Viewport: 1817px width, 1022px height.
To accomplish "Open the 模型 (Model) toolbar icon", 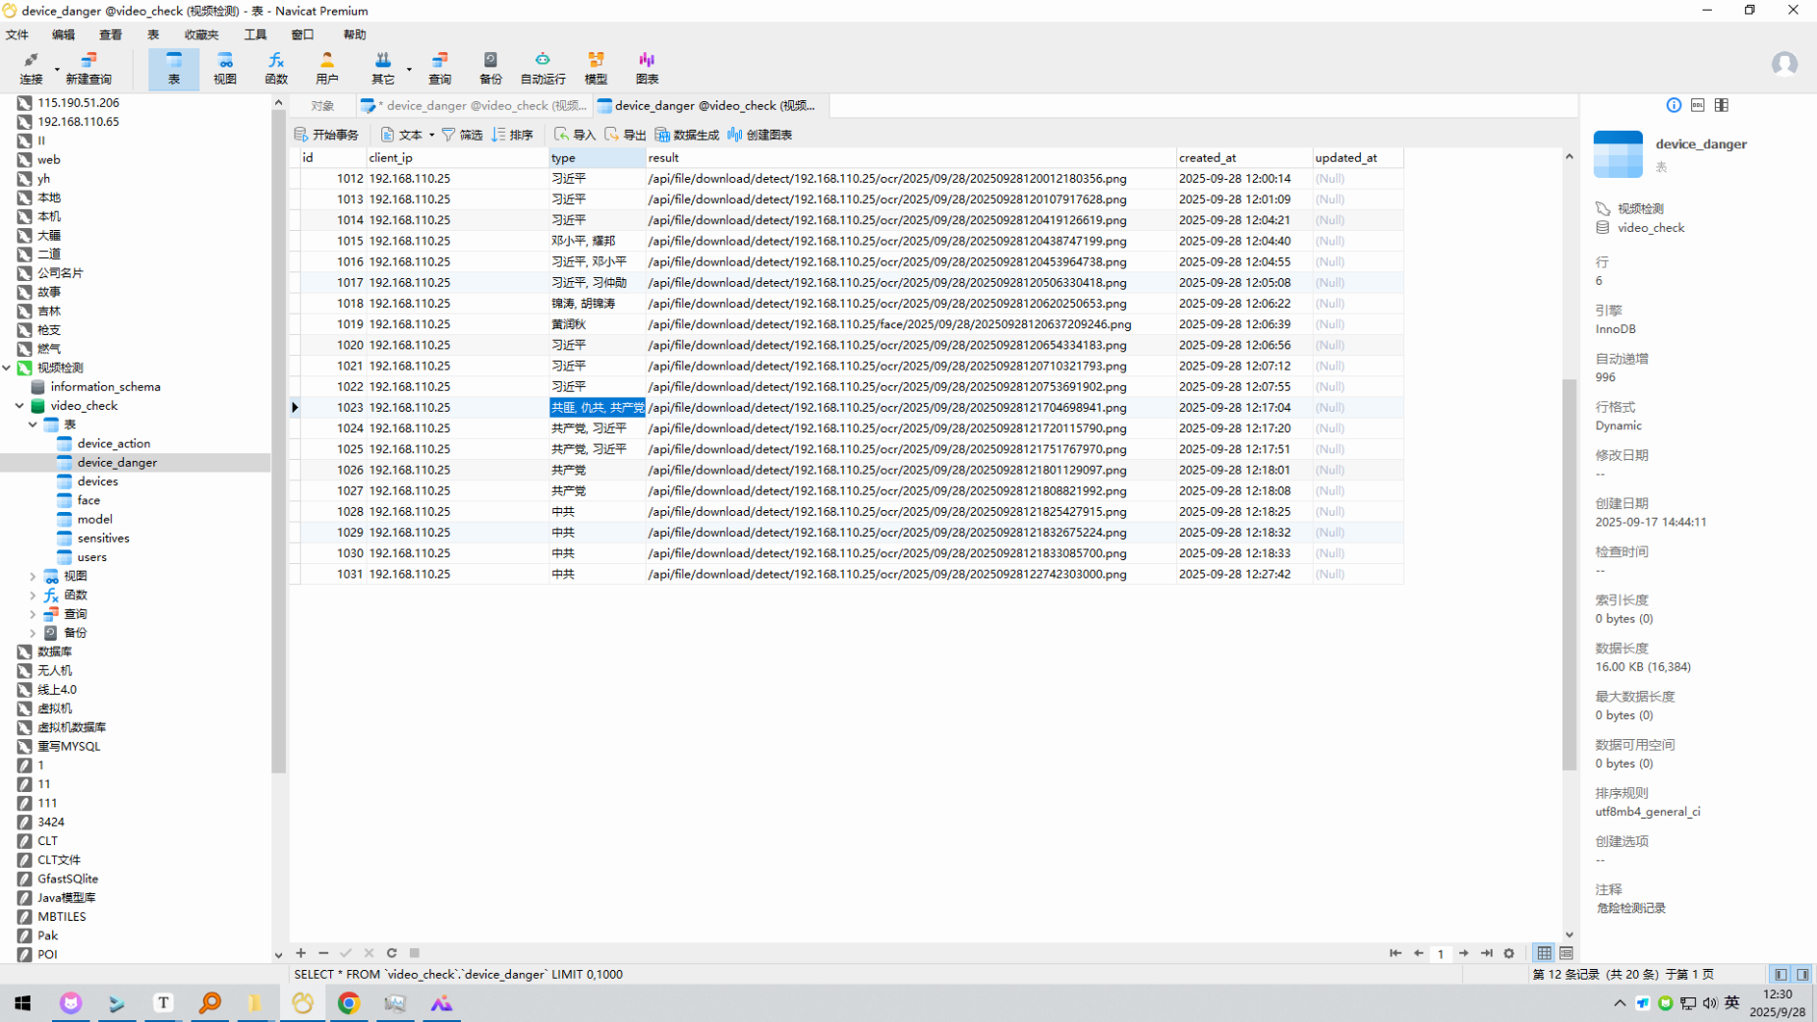I will [x=596, y=68].
